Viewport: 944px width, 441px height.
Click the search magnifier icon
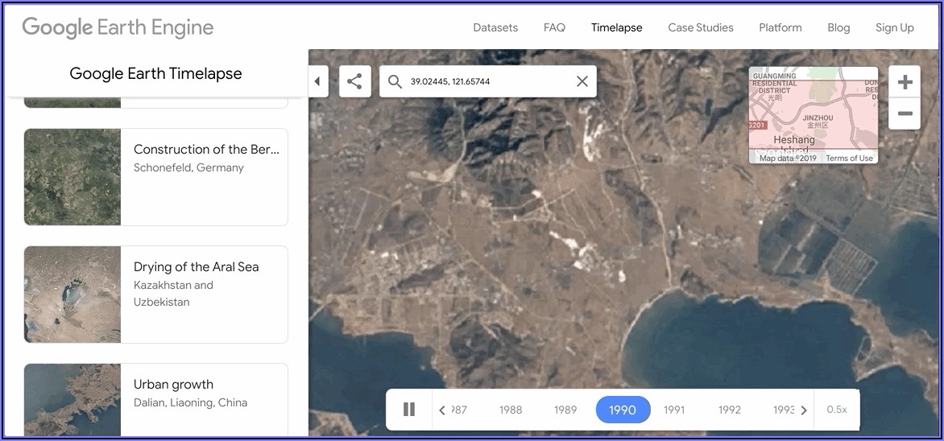click(395, 81)
